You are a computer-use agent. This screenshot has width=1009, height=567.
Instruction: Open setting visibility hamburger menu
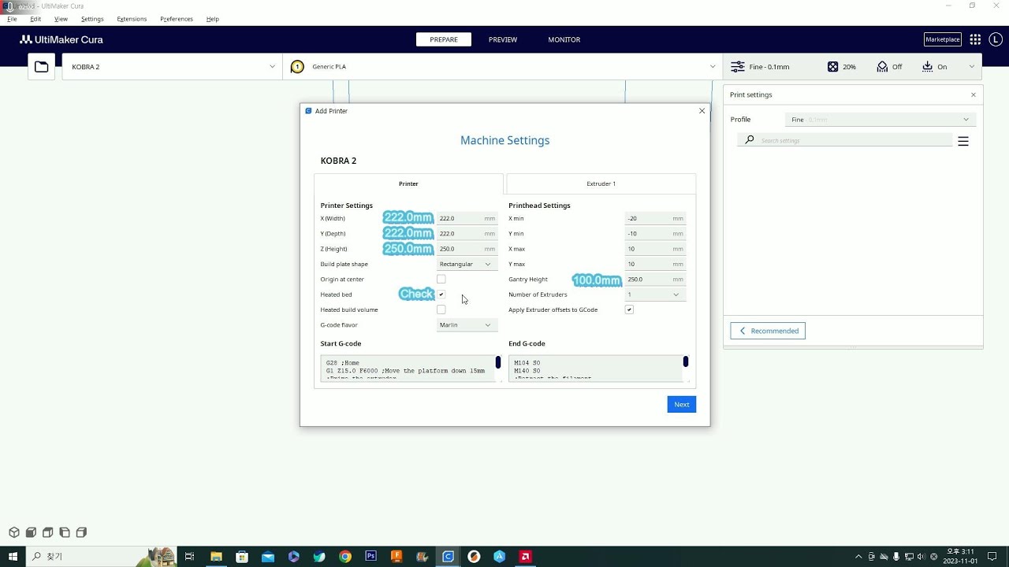pyautogui.click(x=962, y=142)
